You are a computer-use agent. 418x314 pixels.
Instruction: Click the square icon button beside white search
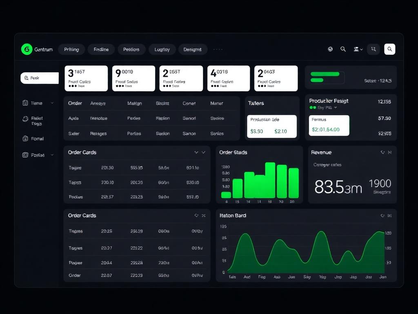click(373, 49)
